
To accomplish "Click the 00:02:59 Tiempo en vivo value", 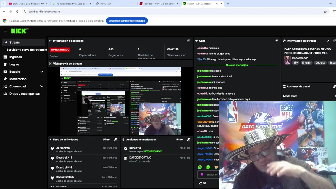I will (173, 49).
